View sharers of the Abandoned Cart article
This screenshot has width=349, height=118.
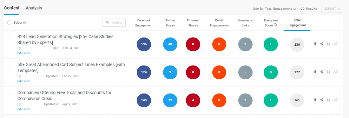(328, 72)
